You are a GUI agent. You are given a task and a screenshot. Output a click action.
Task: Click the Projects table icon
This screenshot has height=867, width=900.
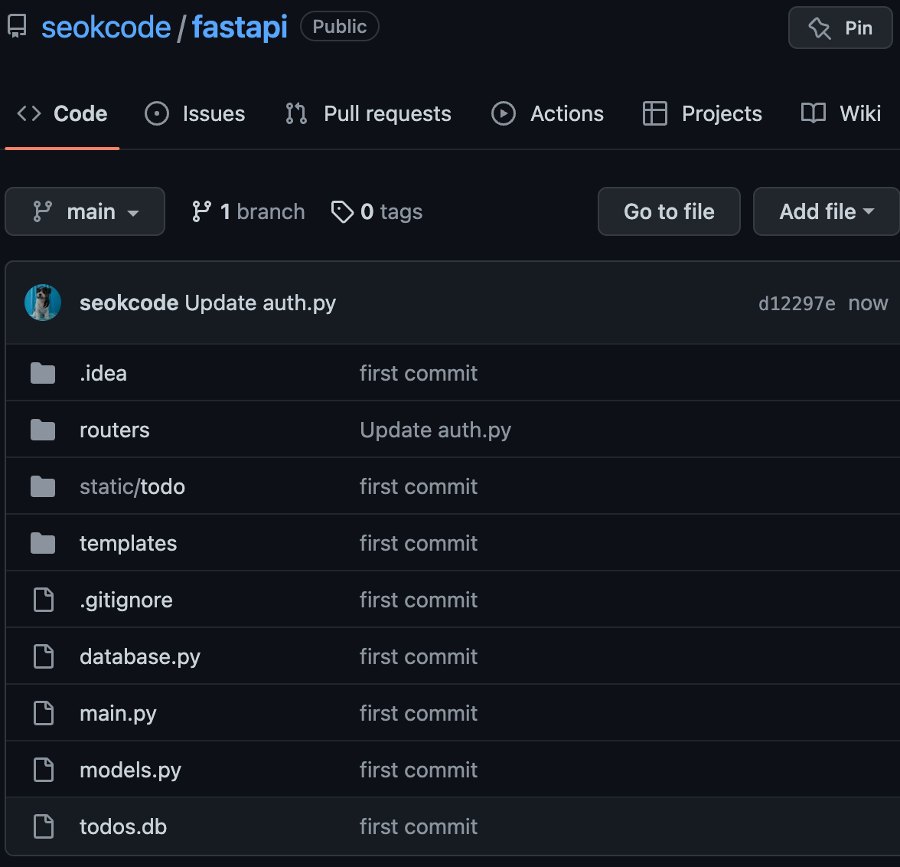pyautogui.click(x=655, y=113)
